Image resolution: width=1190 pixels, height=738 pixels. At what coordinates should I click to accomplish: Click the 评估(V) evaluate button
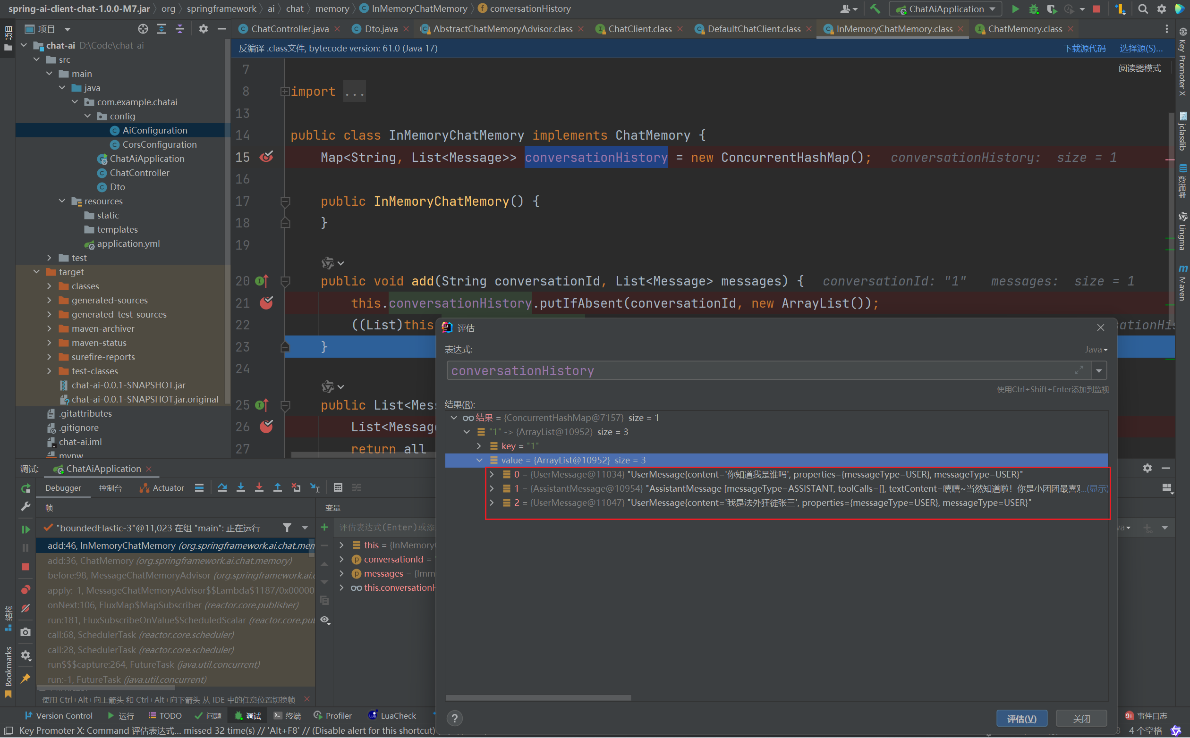point(1021,719)
